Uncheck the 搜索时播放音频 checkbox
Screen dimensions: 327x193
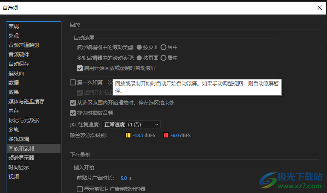tap(73, 113)
